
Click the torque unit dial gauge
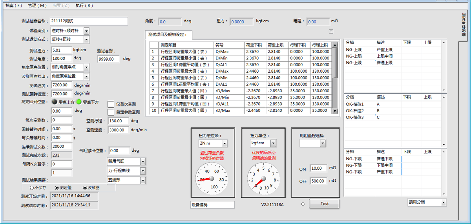click(x=263, y=179)
